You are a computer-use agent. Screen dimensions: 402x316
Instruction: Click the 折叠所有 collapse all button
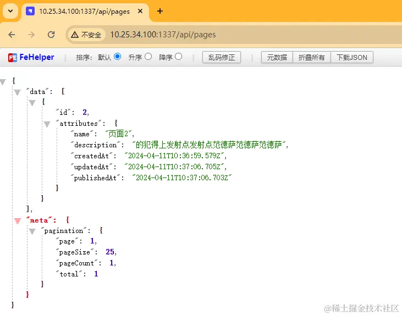(x=311, y=57)
